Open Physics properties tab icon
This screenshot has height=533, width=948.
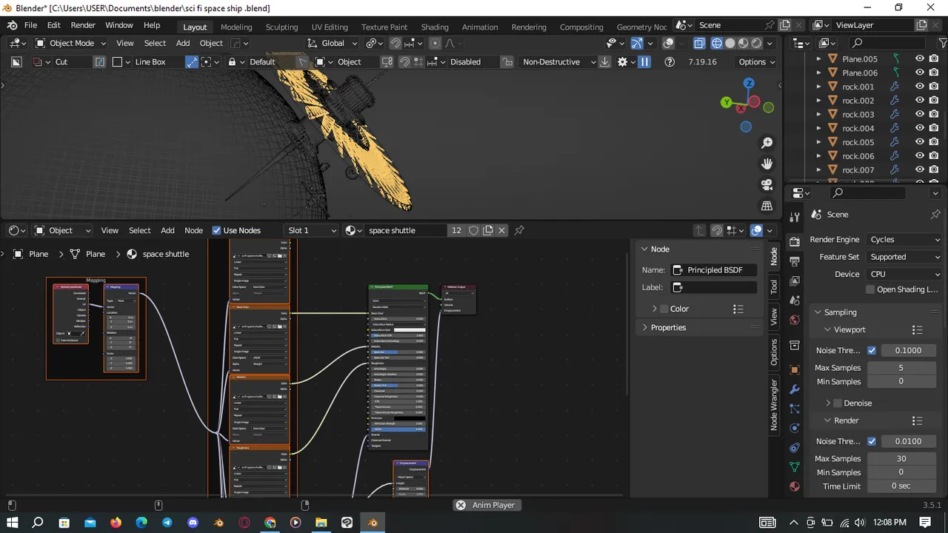795,428
